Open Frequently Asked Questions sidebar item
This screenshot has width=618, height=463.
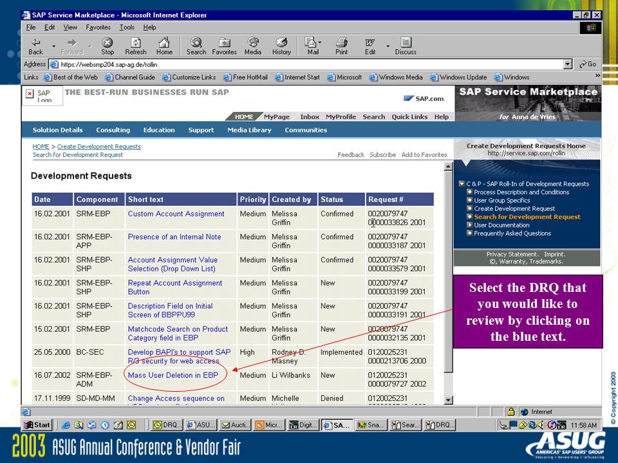[x=512, y=233]
